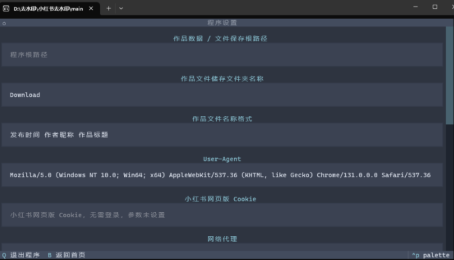Screen dimensions: 454x260
Task: Click Q 退出程序 in the footer
Action: 21,255
